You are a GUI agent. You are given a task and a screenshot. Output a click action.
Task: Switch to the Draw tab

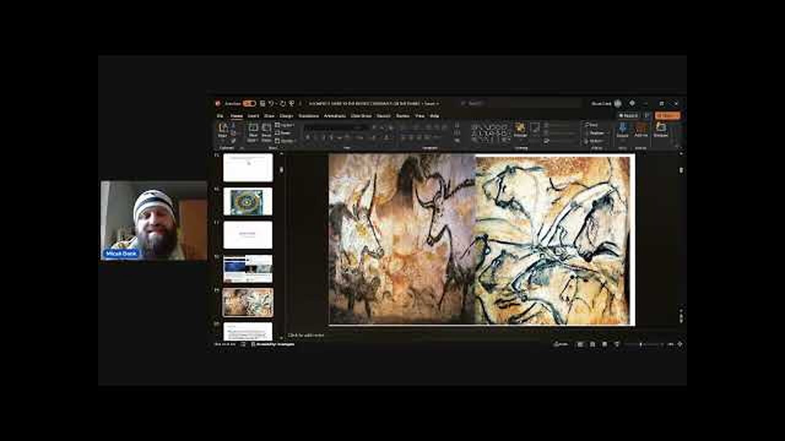pyautogui.click(x=269, y=116)
